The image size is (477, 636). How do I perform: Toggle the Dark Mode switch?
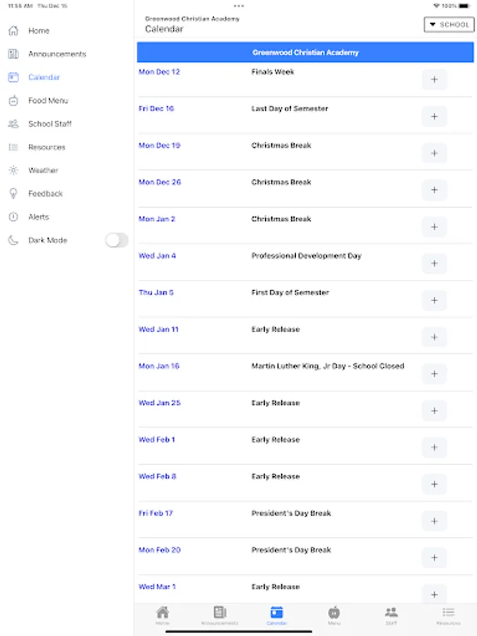coord(117,240)
